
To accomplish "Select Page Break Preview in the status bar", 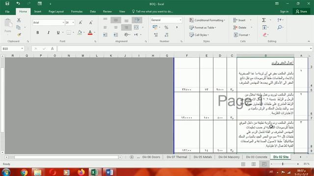I will pos(264,164).
